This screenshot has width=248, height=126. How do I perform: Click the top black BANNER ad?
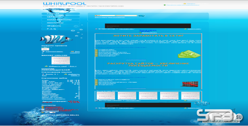148,26
